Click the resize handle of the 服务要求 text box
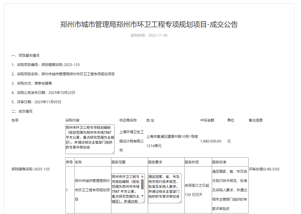 click(180, 201)
